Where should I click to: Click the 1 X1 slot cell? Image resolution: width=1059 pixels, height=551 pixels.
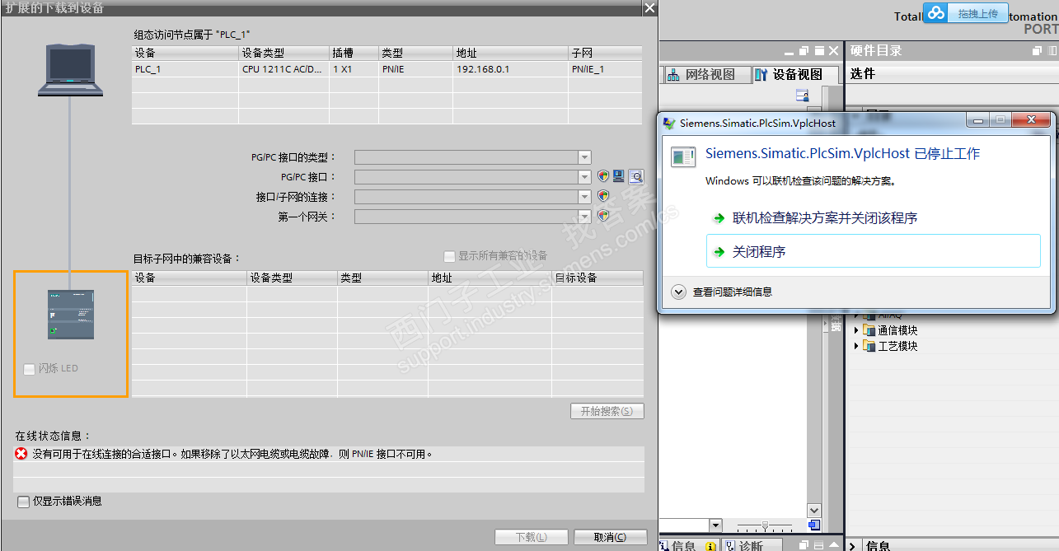[x=354, y=69]
